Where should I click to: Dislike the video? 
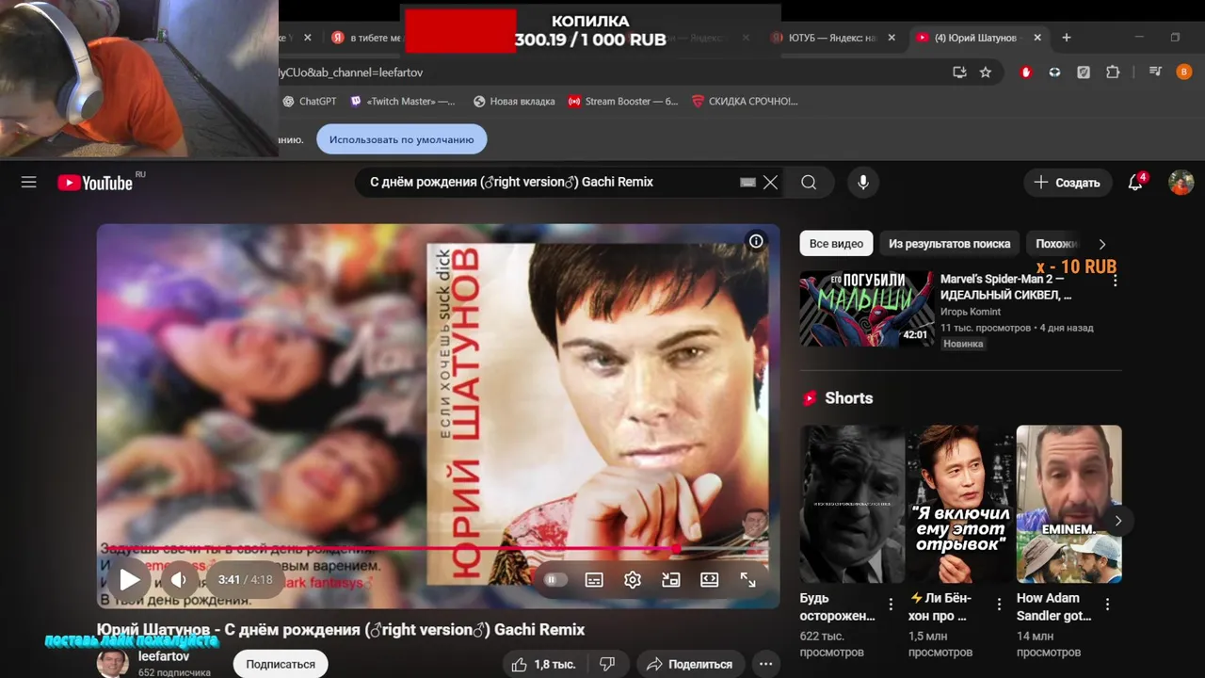(607, 664)
